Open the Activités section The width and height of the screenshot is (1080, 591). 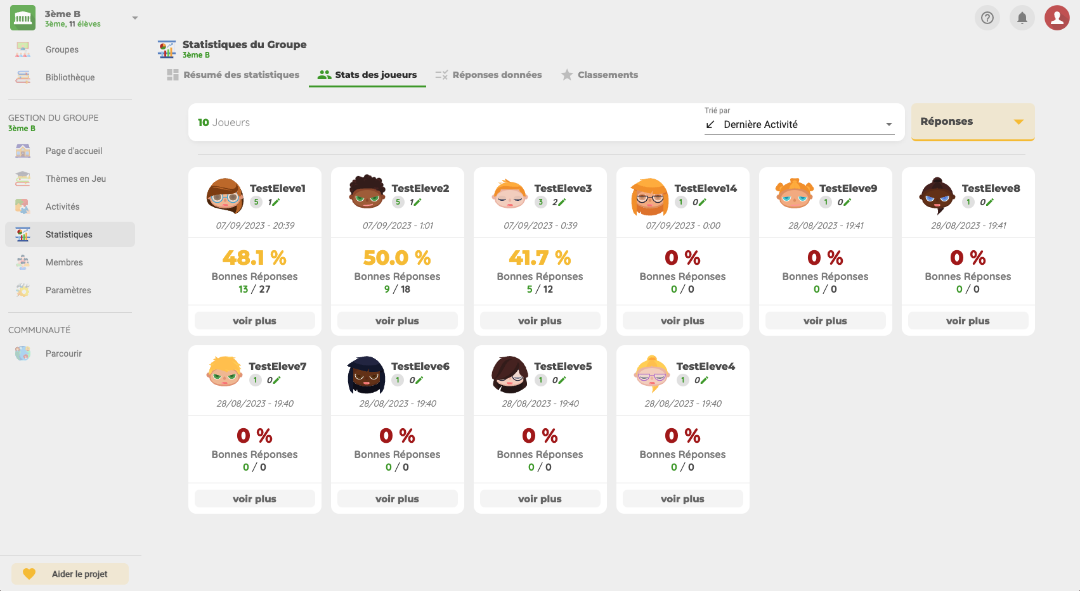[x=62, y=207]
